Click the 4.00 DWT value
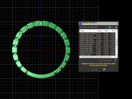 point(107,48)
